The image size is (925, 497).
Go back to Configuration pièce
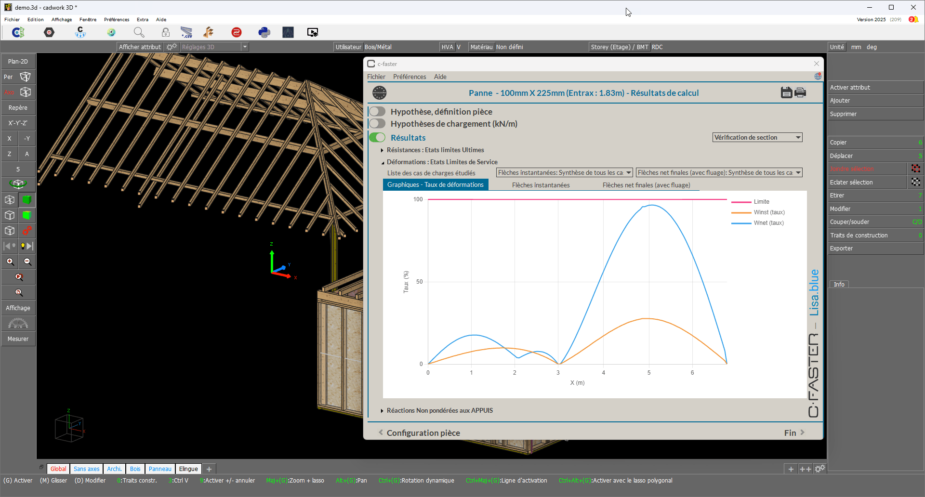(419, 432)
